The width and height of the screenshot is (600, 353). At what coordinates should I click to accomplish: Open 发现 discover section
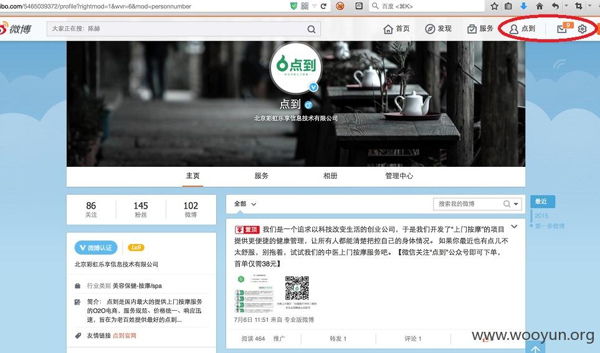pyautogui.click(x=438, y=29)
